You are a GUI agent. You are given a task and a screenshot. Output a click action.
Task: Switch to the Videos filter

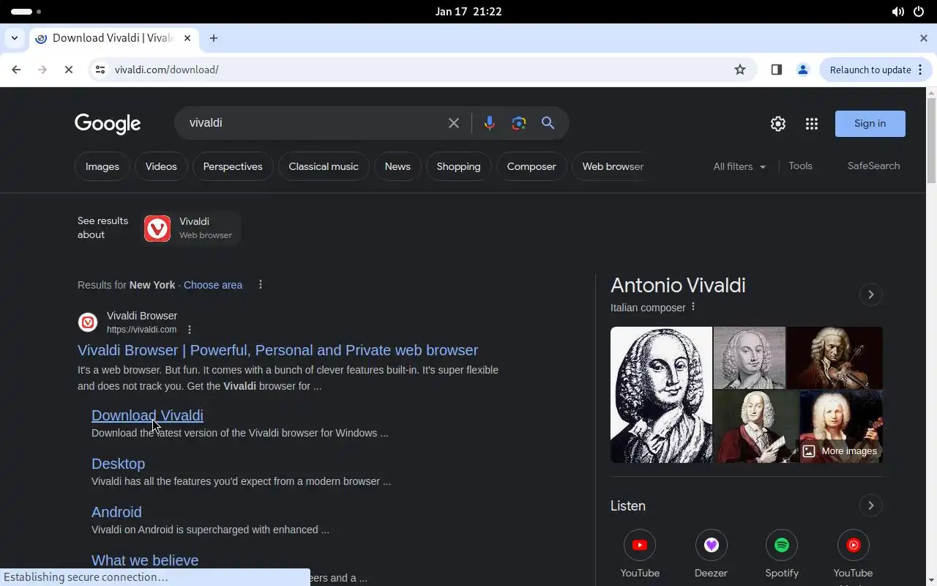coord(161,166)
